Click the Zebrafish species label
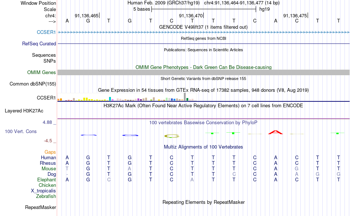Image resolution: width=350 pixels, height=216 pixels. tap(46, 196)
